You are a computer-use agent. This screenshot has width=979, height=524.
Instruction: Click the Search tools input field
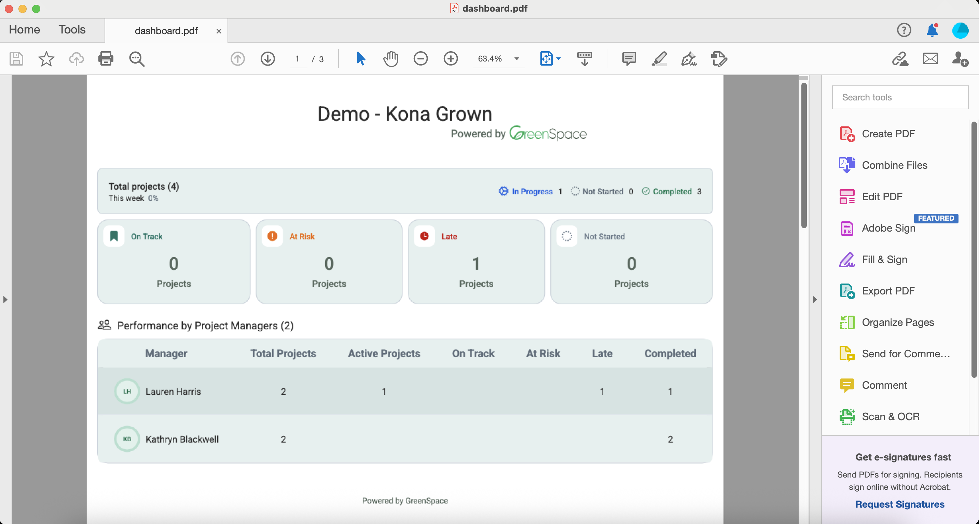pos(899,97)
